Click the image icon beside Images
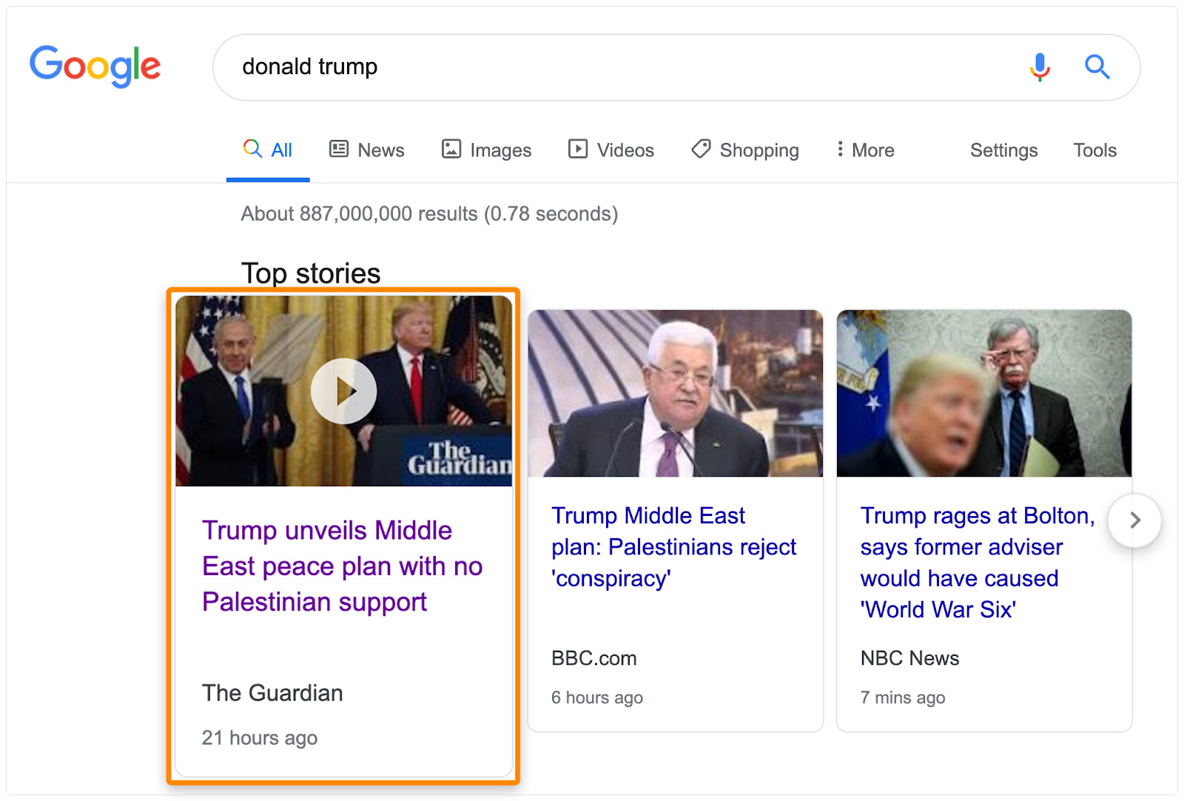Screen dimensions: 1184x801 coord(451,149)
